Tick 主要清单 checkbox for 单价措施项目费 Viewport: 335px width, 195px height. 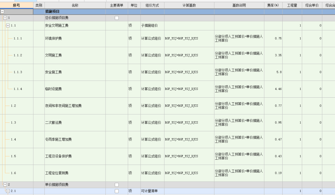pyautogui.click(x=117, y=185)
